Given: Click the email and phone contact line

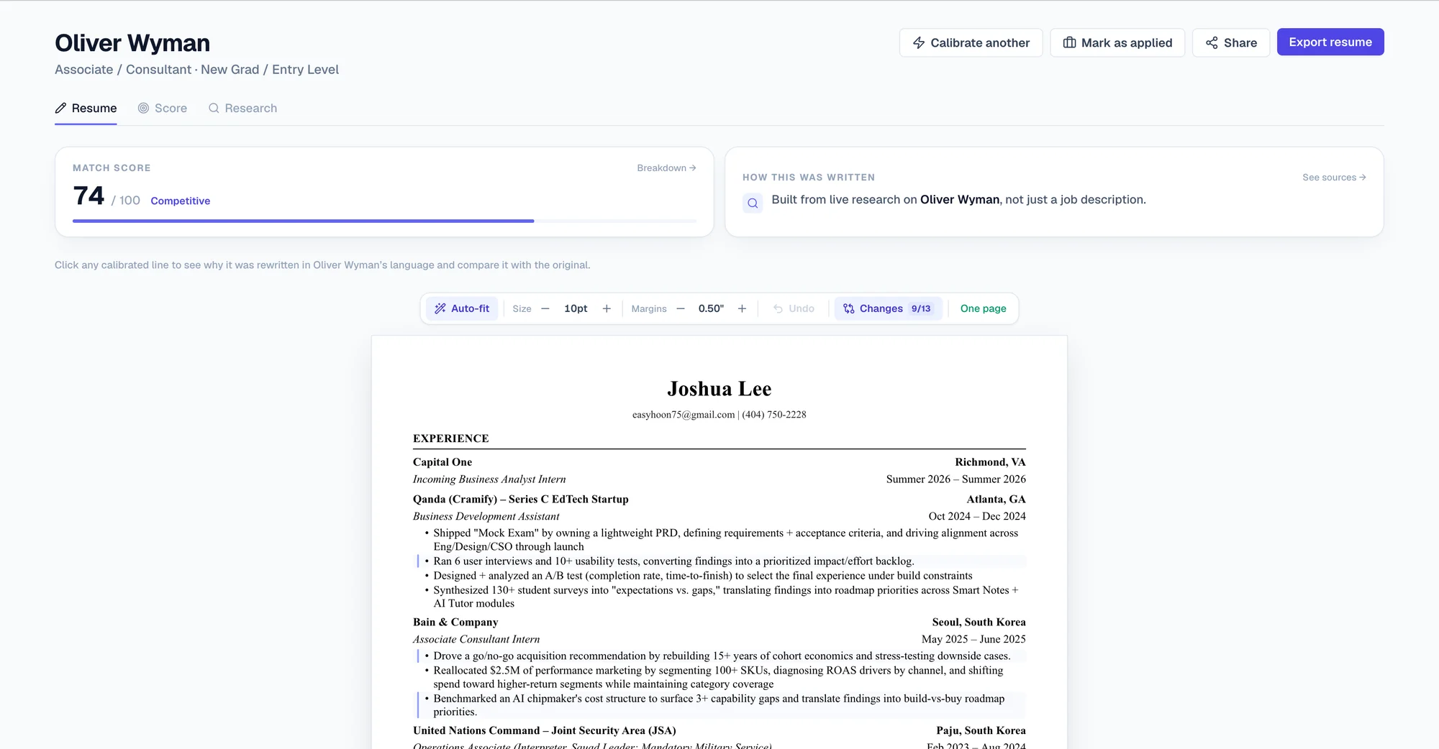Looking at the screenshot, I should pyautogui.click(x=719, y=414).
